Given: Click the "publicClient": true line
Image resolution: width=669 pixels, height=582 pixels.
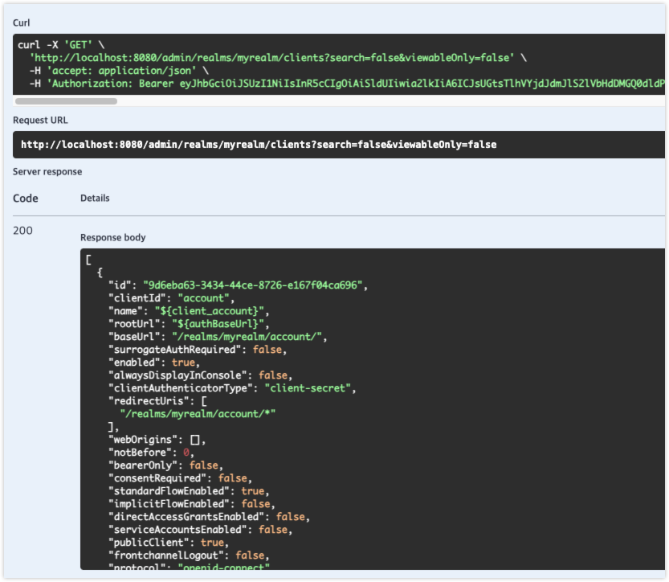Looking at the screenshot, I should 169,543.
